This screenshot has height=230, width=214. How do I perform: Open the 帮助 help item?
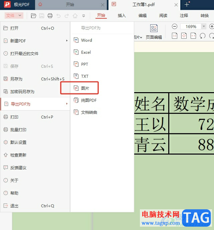coord(35,193)
